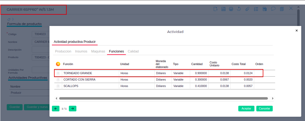
Task: Switch to the Maquinas tab
Action: [x=98, y=51]
